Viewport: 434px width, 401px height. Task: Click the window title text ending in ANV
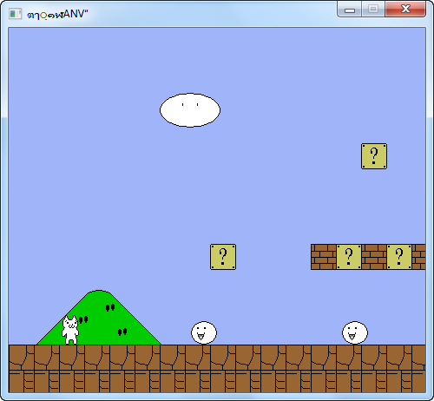click(x=57, y=14)
